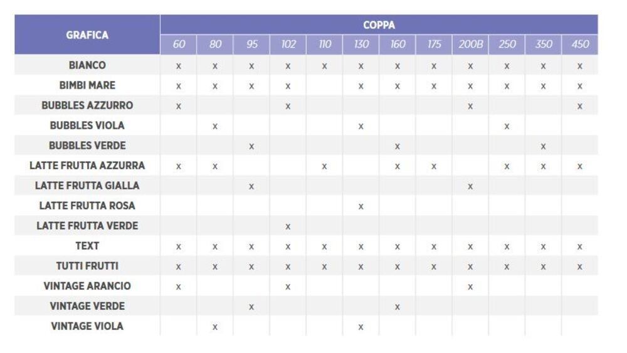Image resolution: width=627 pixels, height=353 pixels.
Task: Select the x for BUBBLES VIOLA under 250
Action: [507, 126]
